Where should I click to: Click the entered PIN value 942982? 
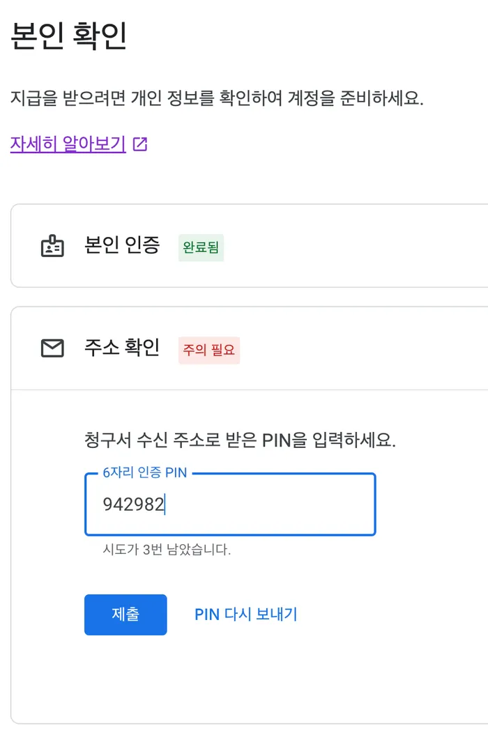(x=133, y=504)
